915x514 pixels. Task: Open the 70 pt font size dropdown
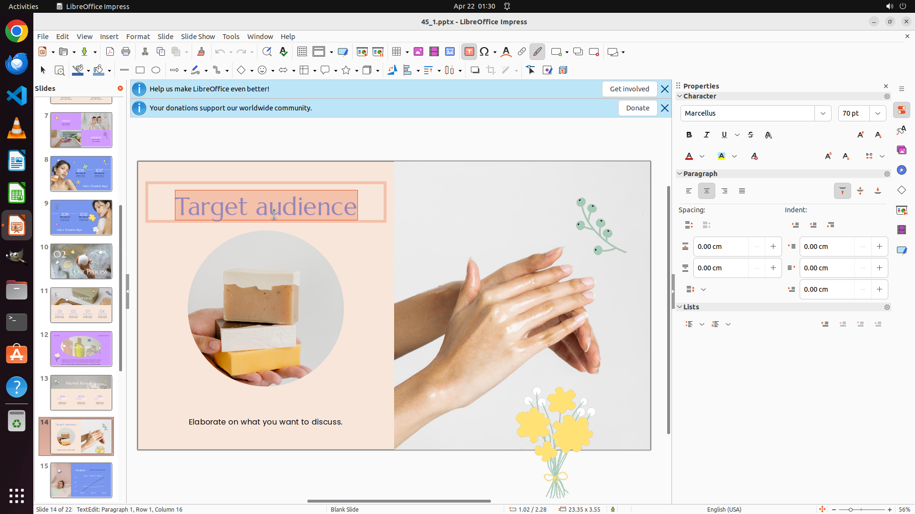[878, 113]
